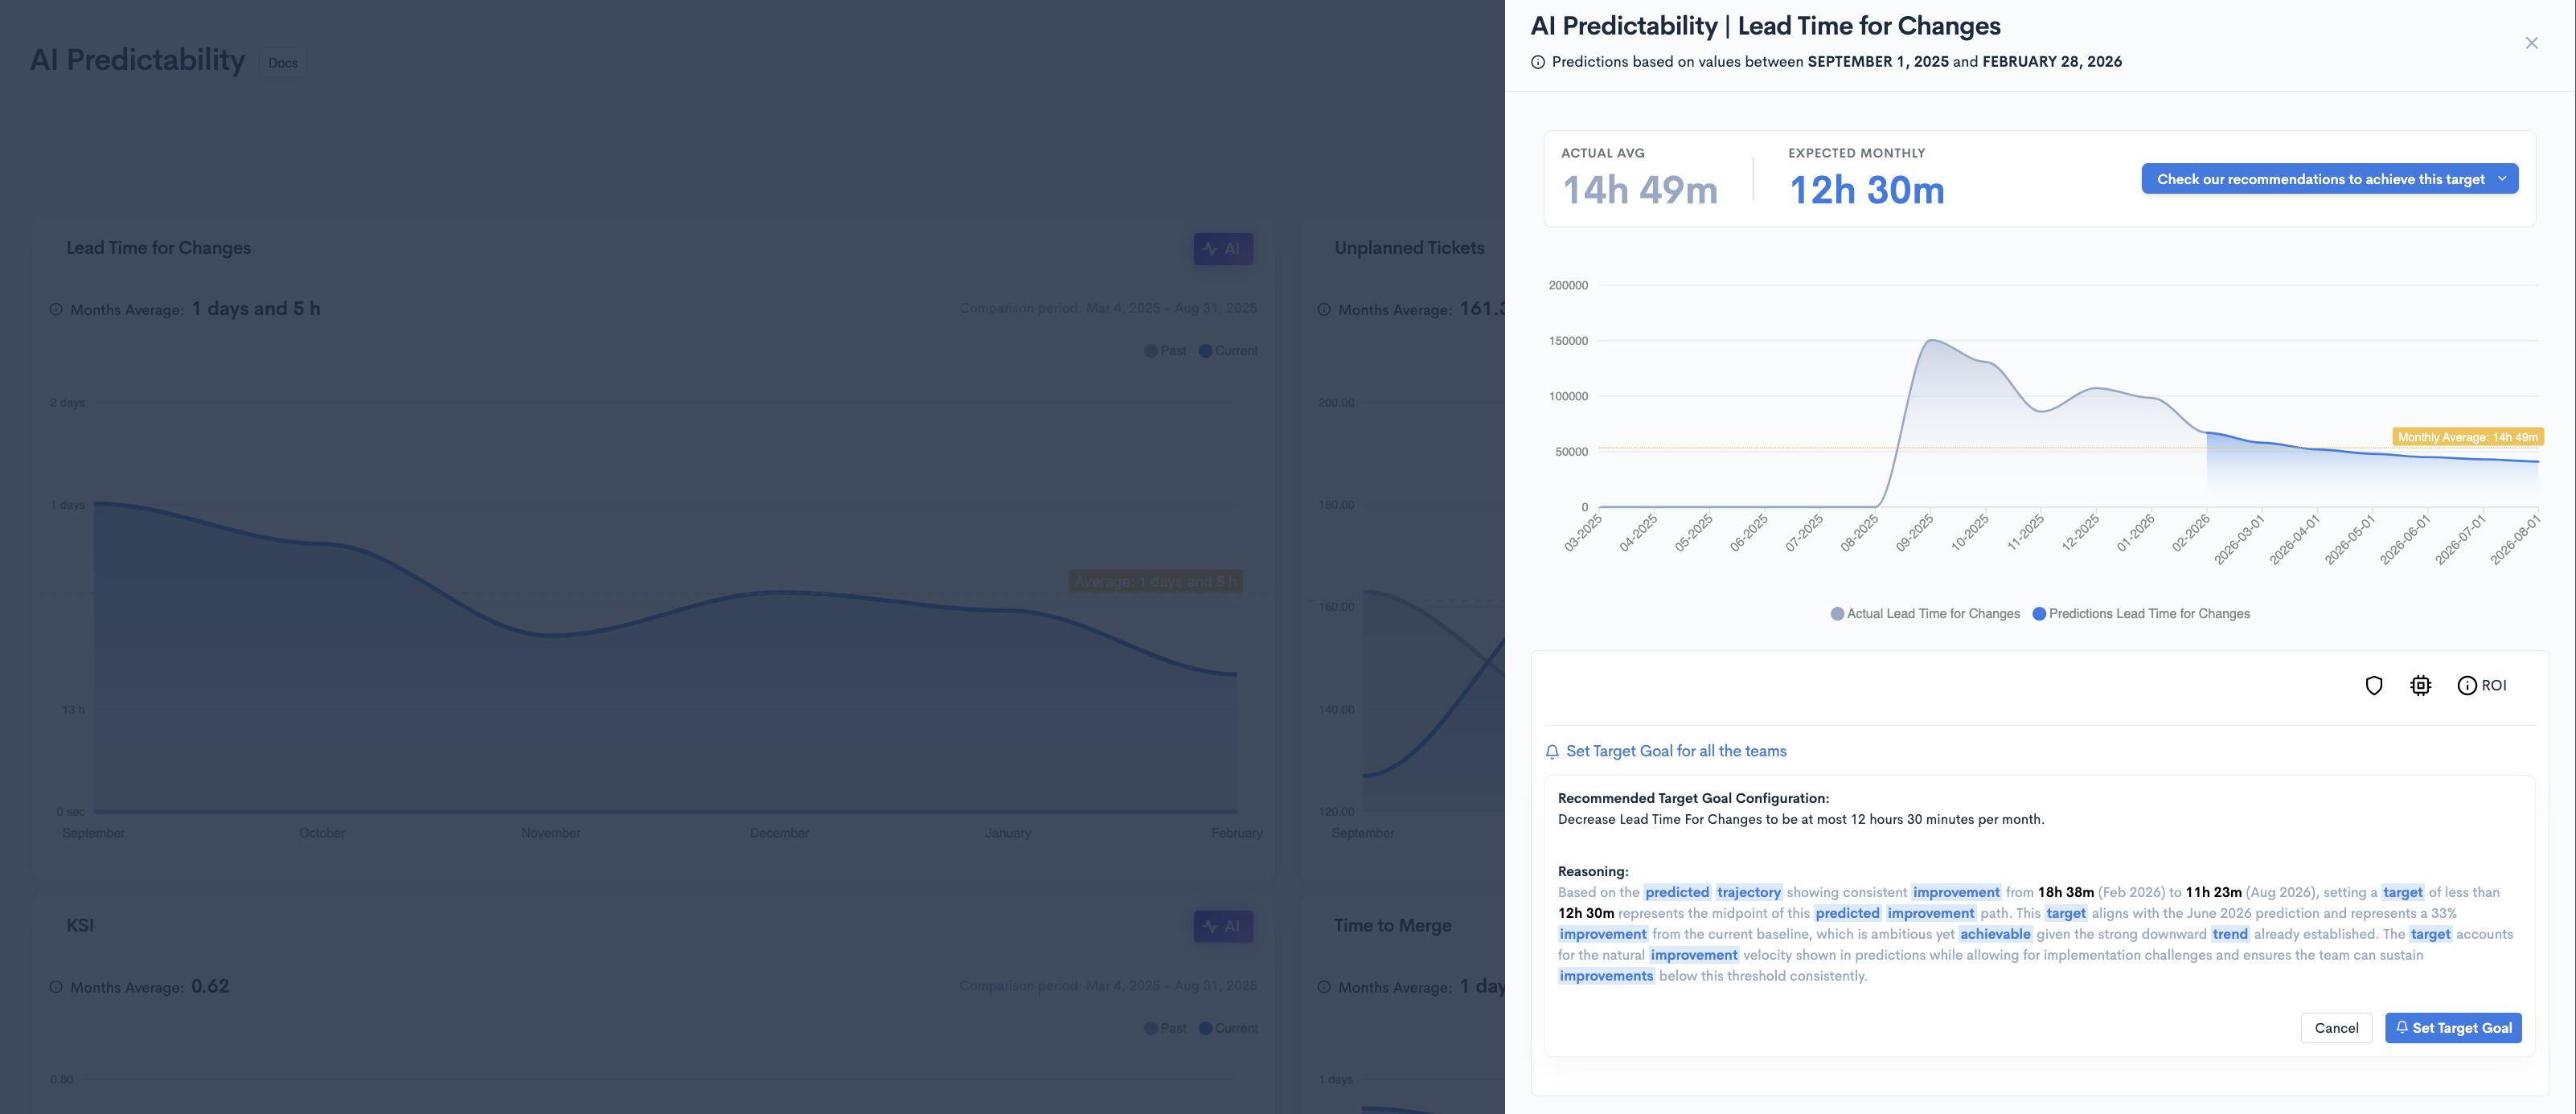Click chevron arrow on recommendations button
The height and width of the screenshot is (1114, 2576).
pos(2502,179)
